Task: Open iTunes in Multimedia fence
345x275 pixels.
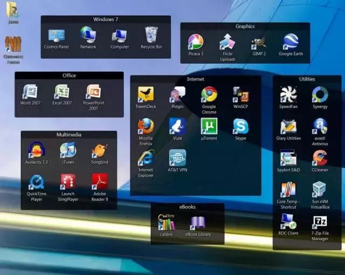Action: click(68, 150)
